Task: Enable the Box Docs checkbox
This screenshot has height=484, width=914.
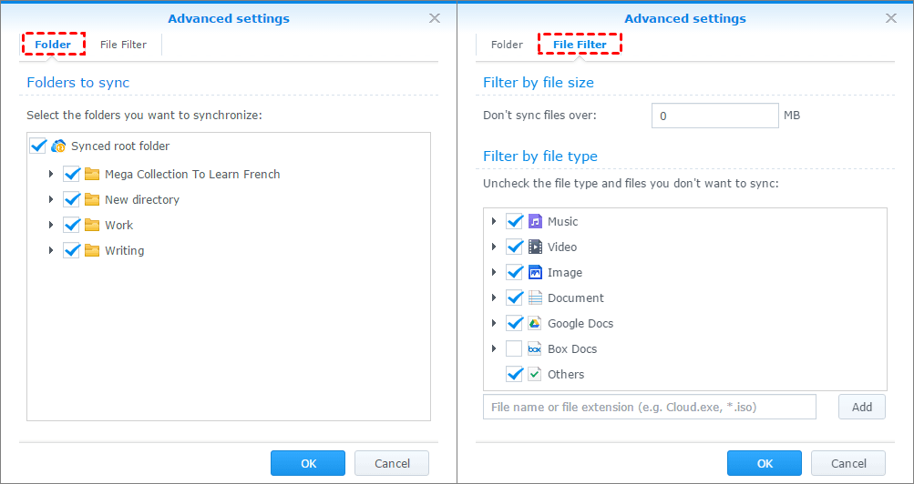Action: 514,348
